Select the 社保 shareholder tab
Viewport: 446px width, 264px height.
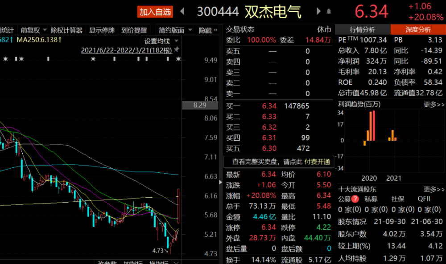pos(397,199)
